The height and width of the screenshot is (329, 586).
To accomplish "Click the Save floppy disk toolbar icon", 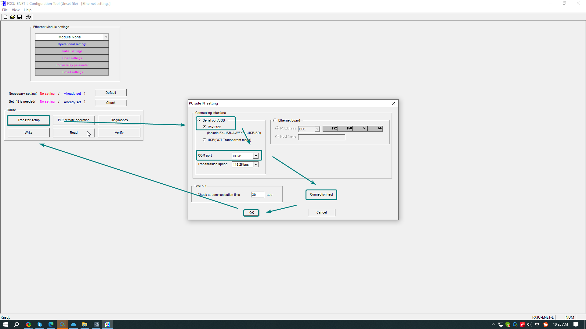I will (20, 17).
